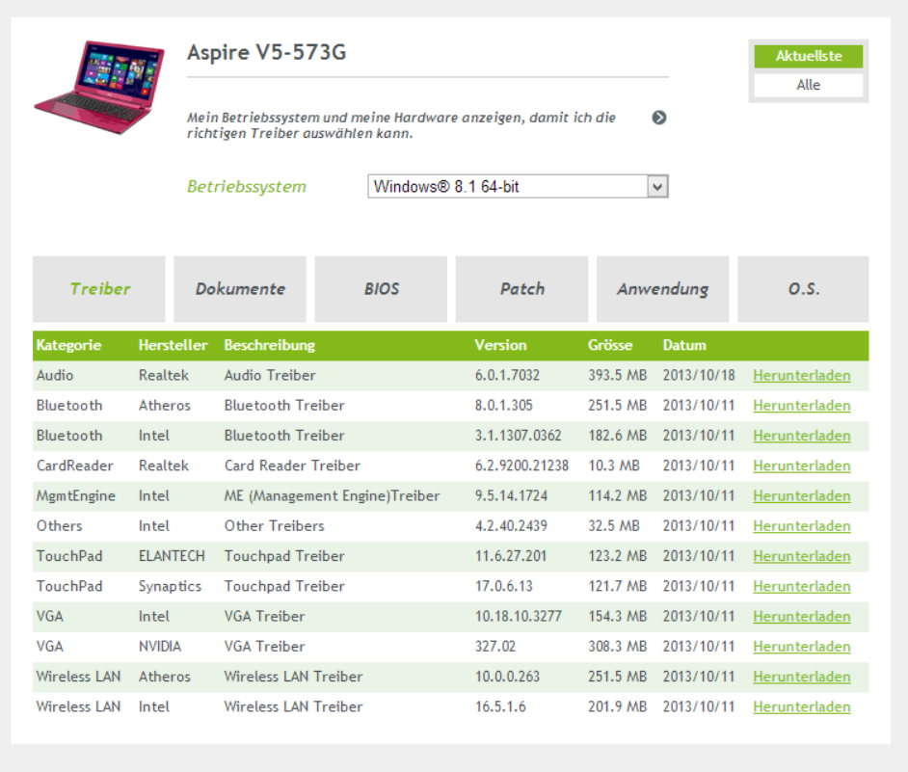The width and height of the screenshot is (908, 772).
Task: Click the Betriebssystem label
Action: pos(246,186)
